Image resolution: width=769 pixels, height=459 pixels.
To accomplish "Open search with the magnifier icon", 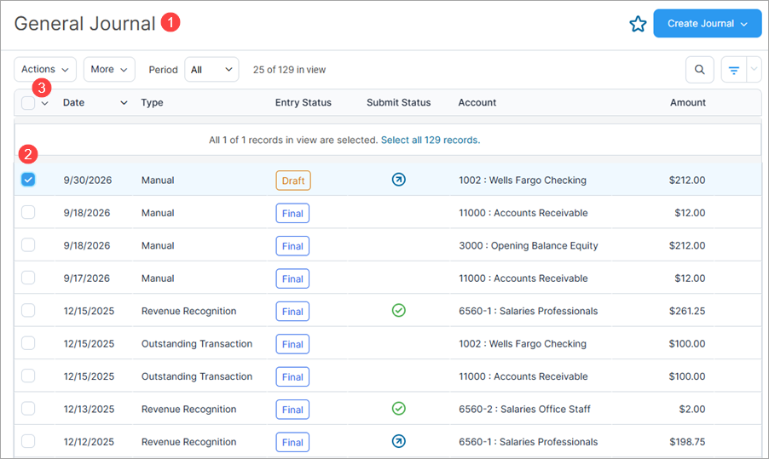I will point(699,70).
